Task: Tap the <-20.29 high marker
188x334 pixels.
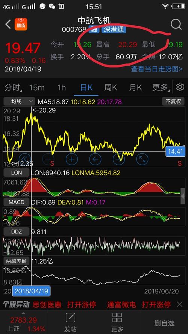Action: (44, 110)
